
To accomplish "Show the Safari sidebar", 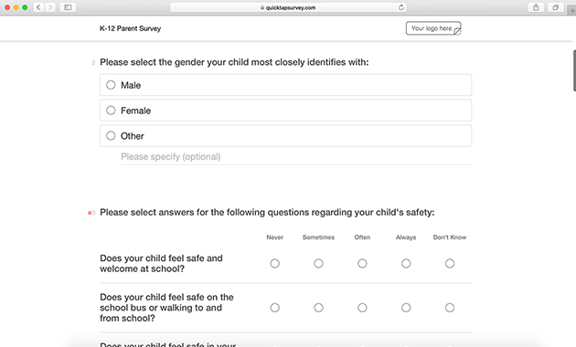I will (x=68, y=7).
